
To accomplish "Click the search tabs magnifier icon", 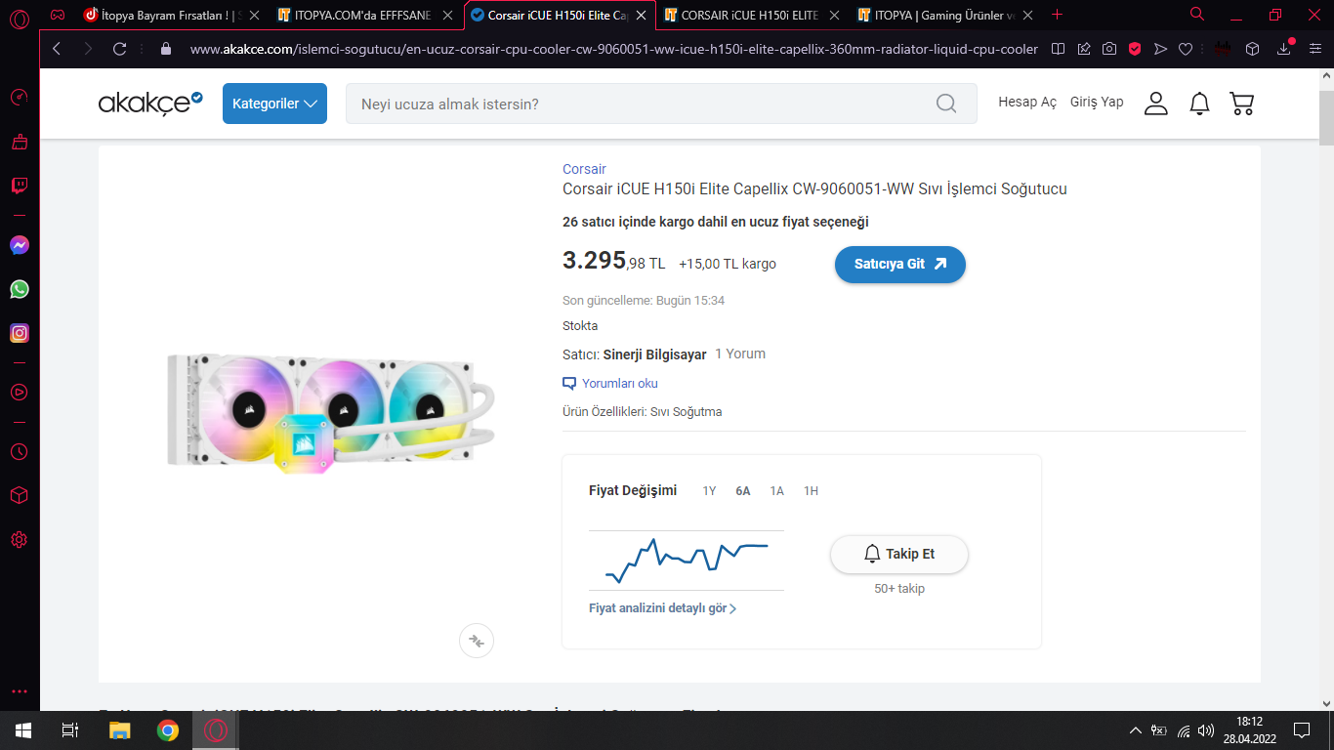I will coord(1197,15).
